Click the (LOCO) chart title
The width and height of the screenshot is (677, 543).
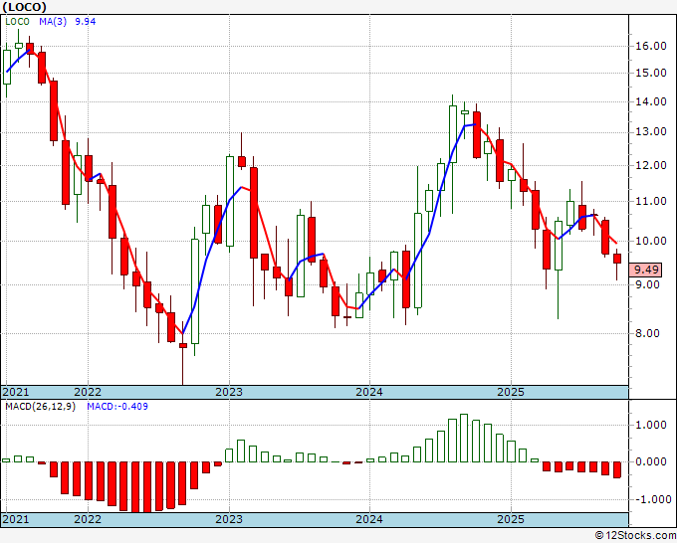24,7
